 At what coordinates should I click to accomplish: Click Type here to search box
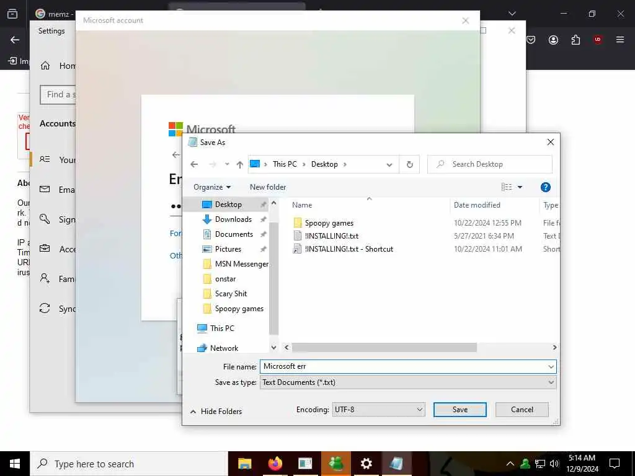[129, 464]
